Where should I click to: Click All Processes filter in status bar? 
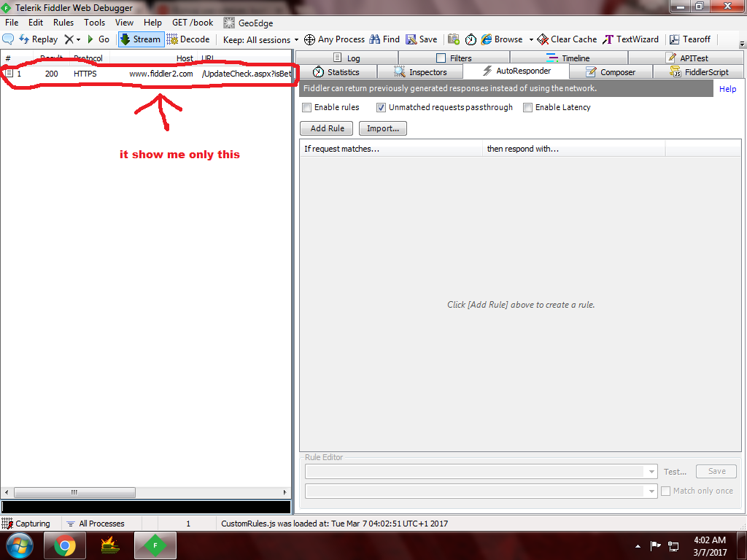(x=96, y=524)
